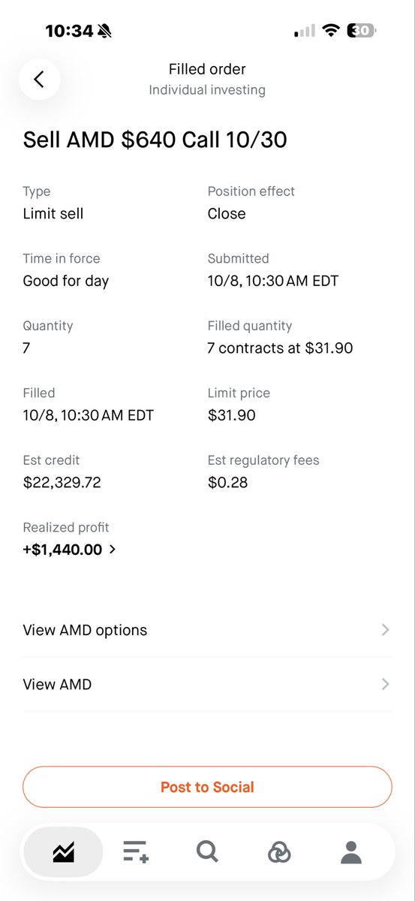Tap the cellular signal bars icon
This screenshot has width=415, height=901.
[x=305, y=31]
